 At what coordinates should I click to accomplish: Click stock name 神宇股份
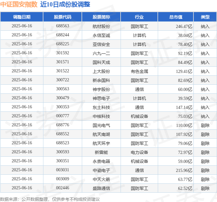101,89
